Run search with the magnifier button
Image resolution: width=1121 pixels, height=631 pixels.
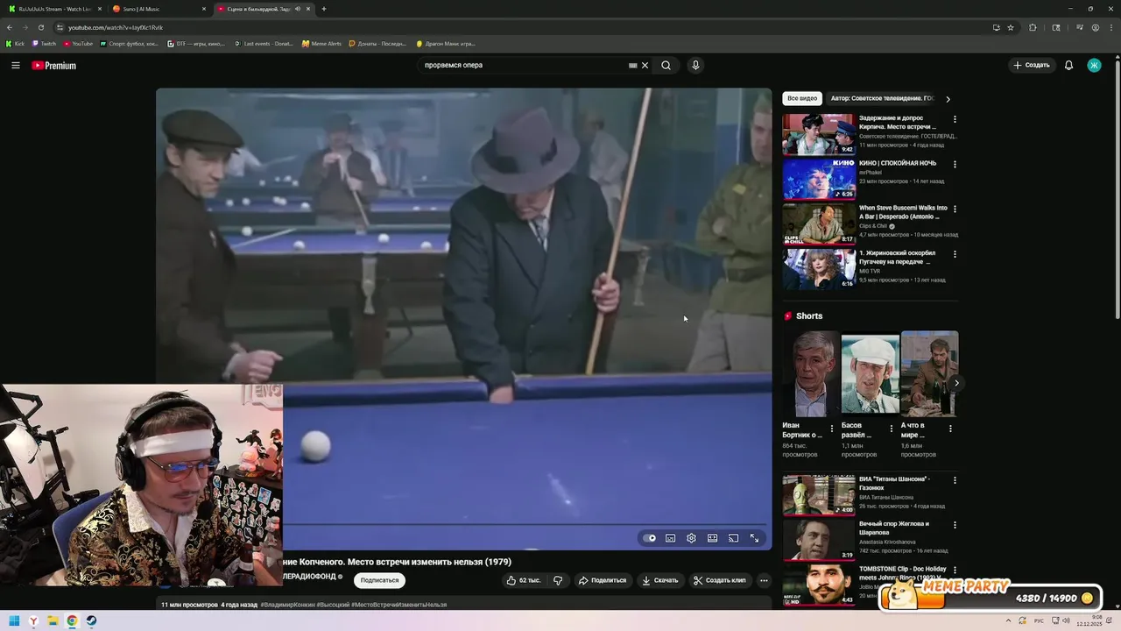coord(666,65)
